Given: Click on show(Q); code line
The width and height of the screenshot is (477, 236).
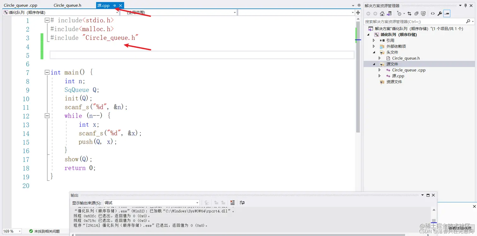Looking at the screenshot, I should pos(79,159).
